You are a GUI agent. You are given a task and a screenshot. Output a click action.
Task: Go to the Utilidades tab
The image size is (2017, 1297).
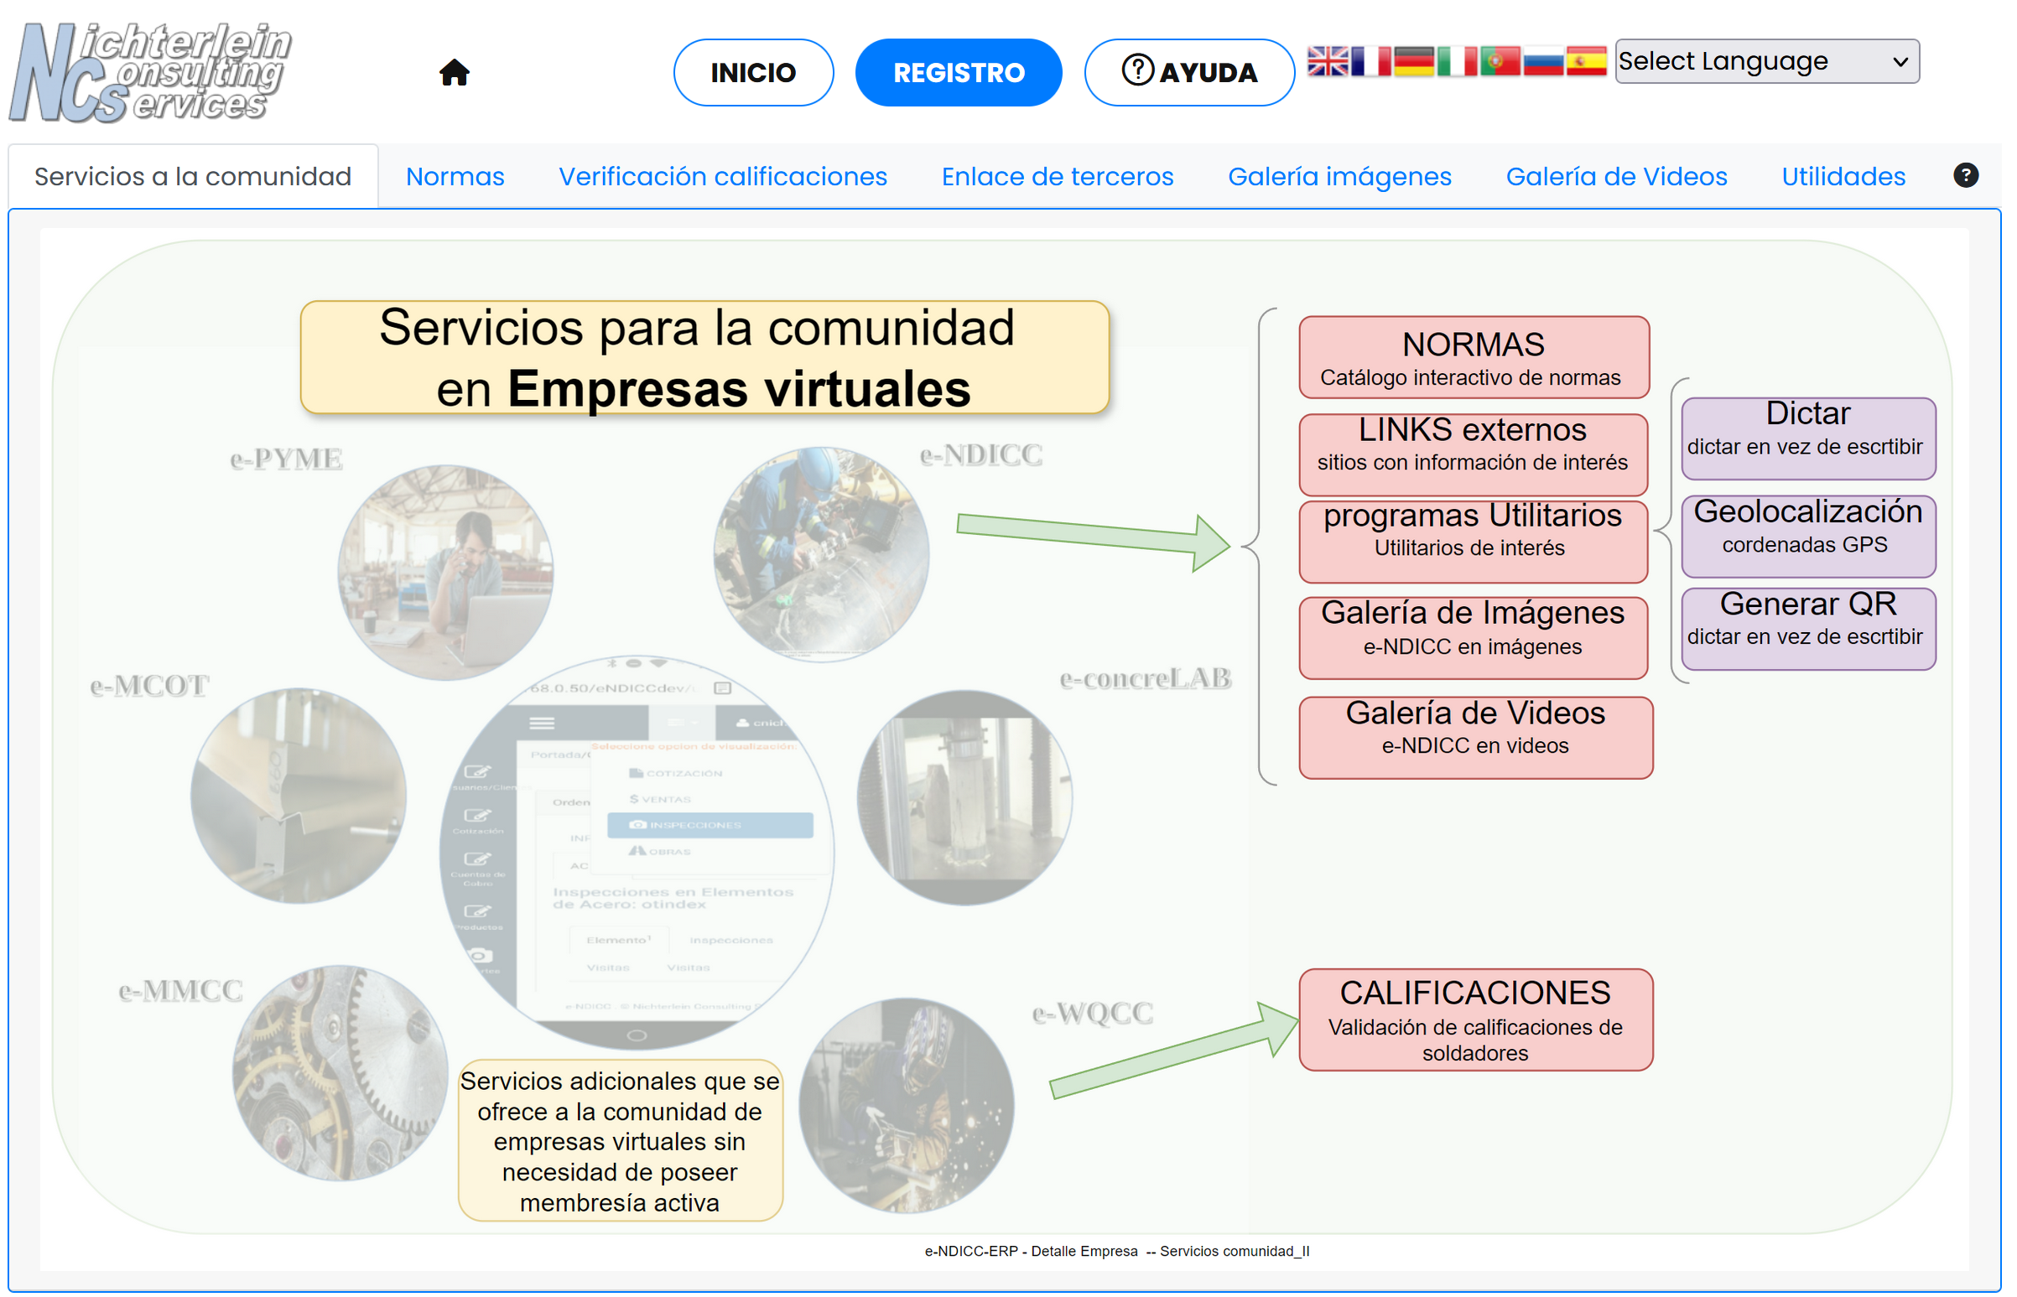(1843, 177)
